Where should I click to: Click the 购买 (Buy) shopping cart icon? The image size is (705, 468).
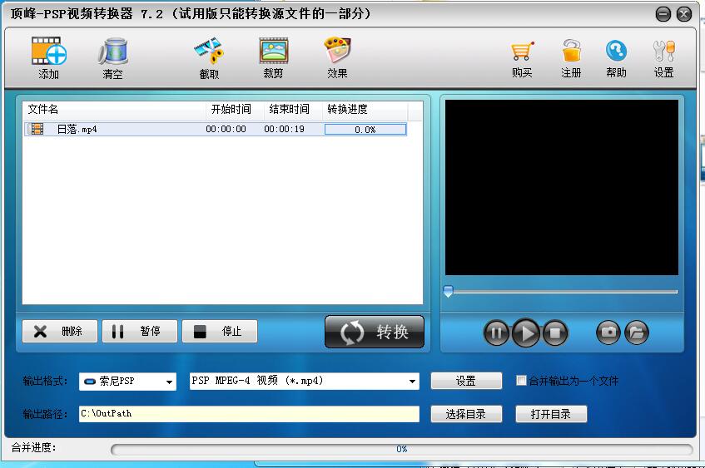522,55
